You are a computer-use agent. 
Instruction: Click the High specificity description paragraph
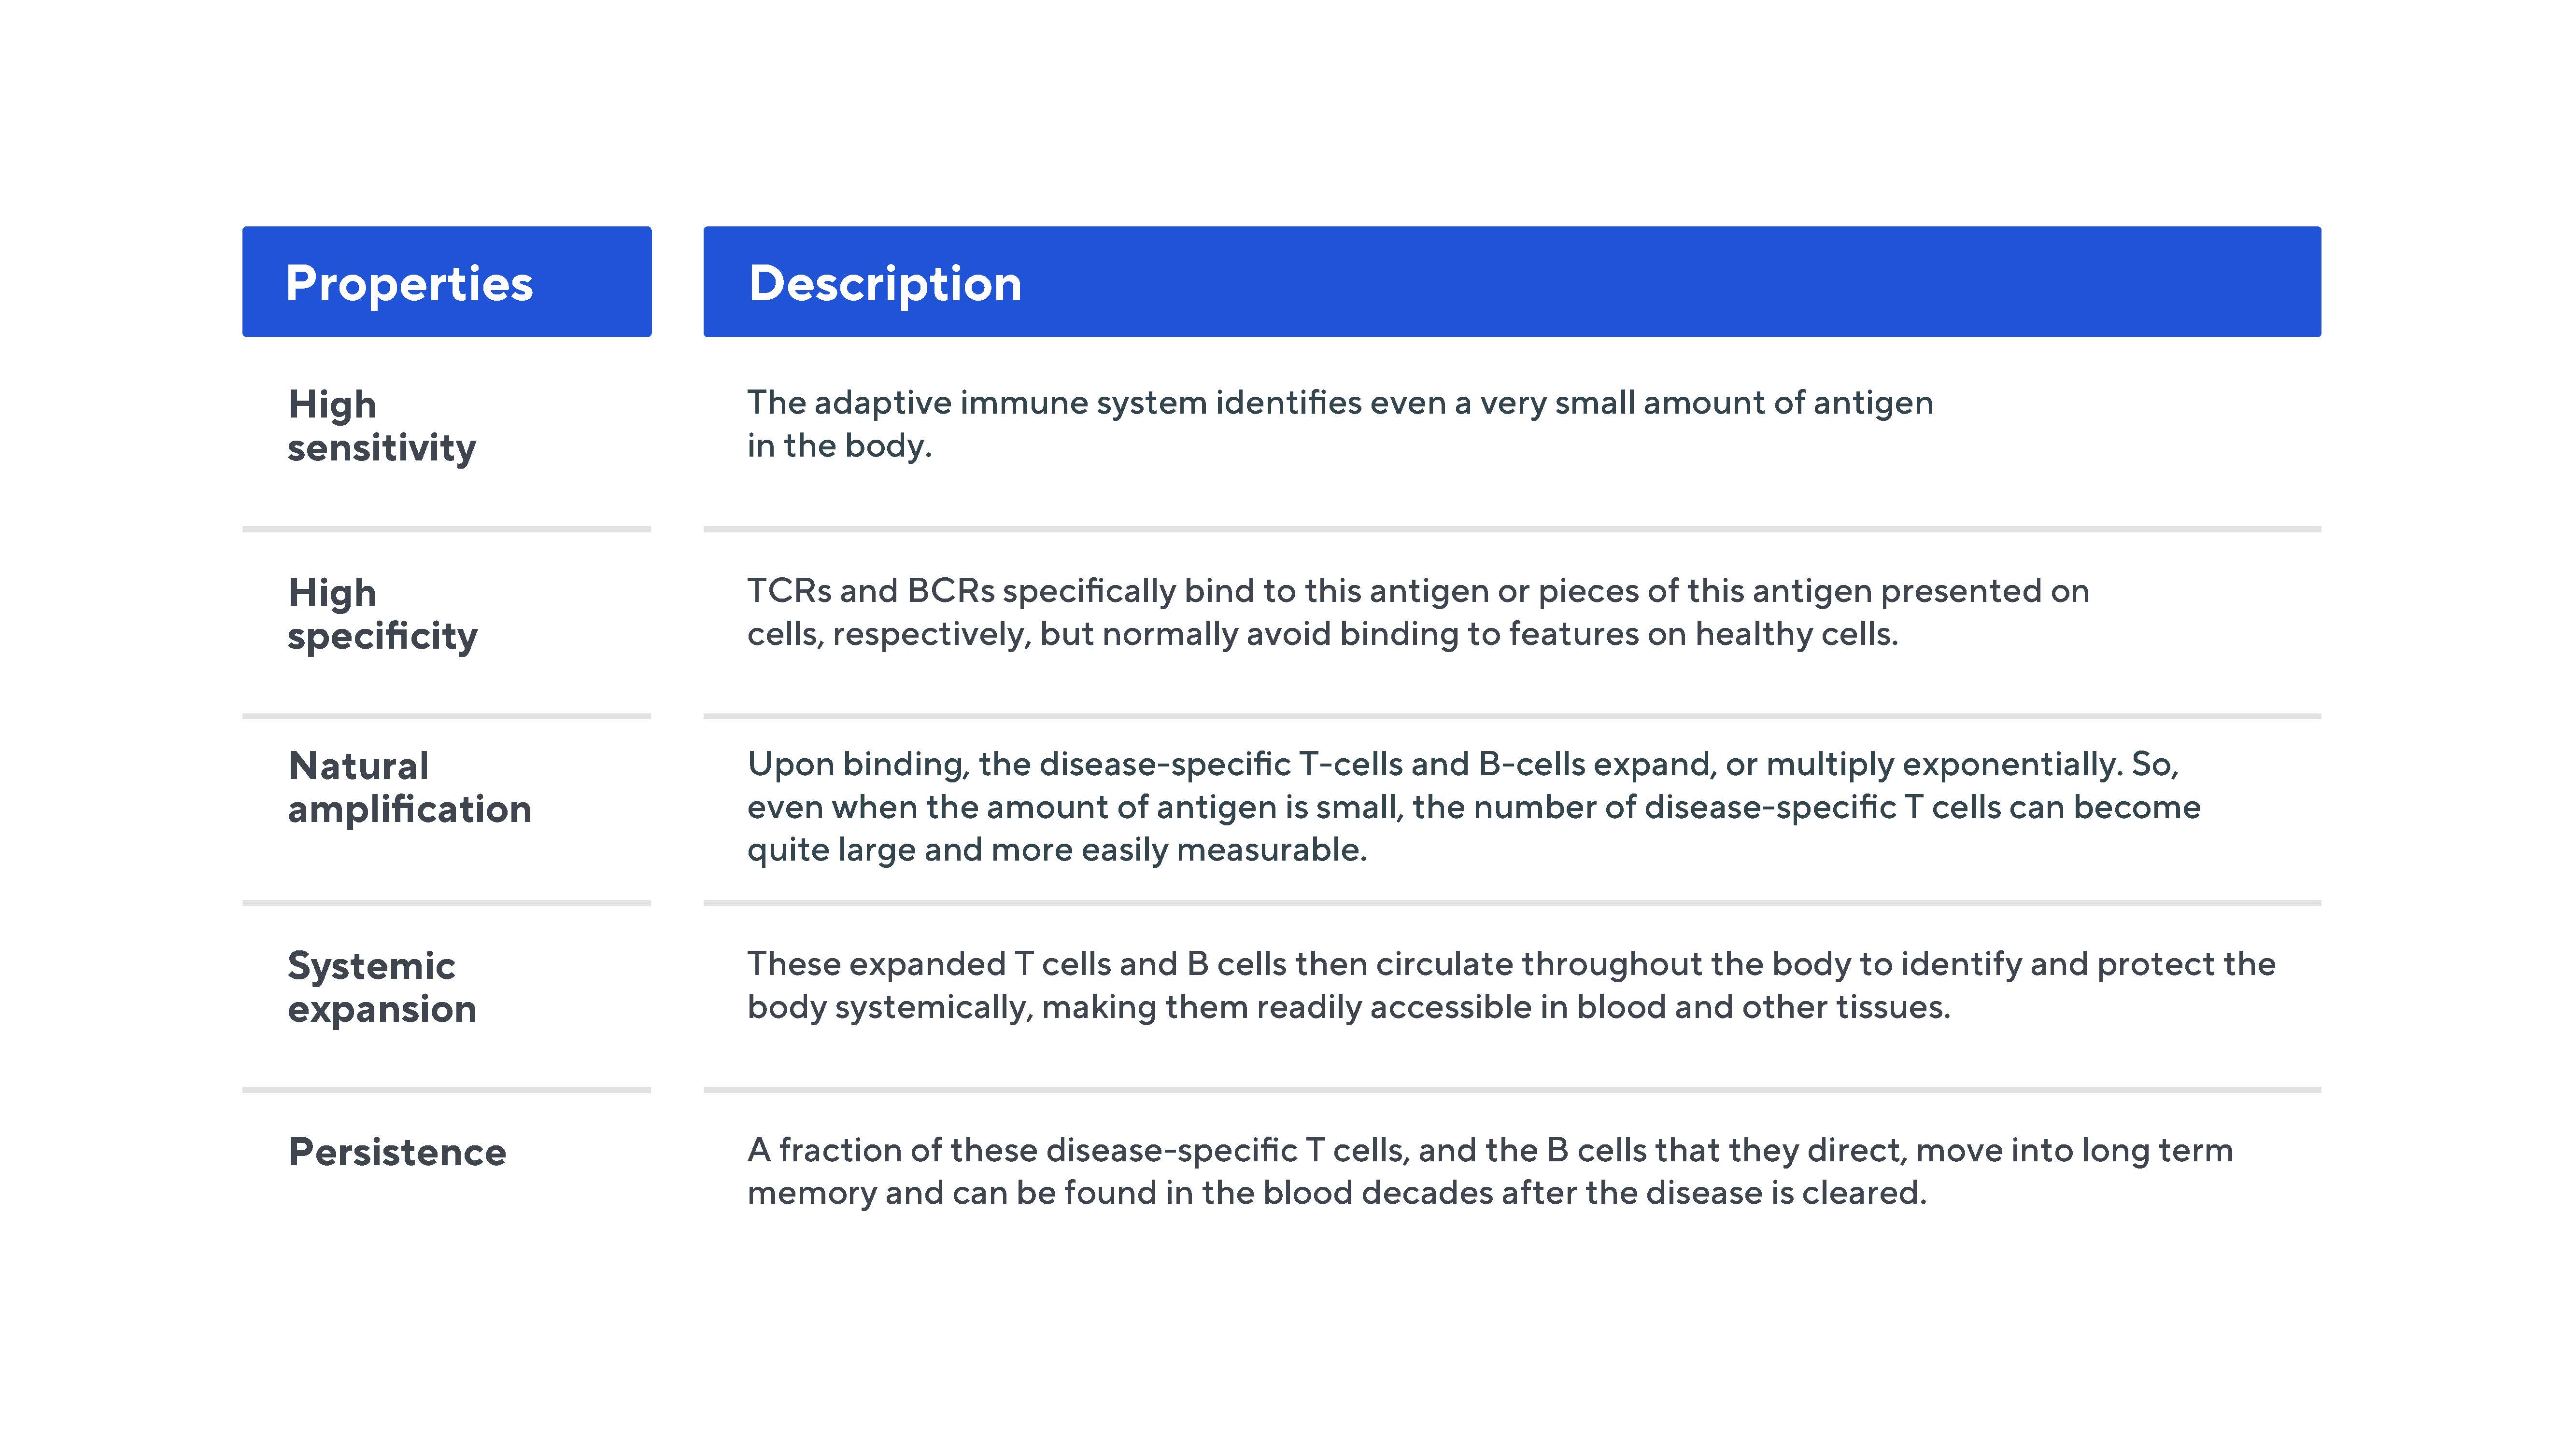(1417, 612)
